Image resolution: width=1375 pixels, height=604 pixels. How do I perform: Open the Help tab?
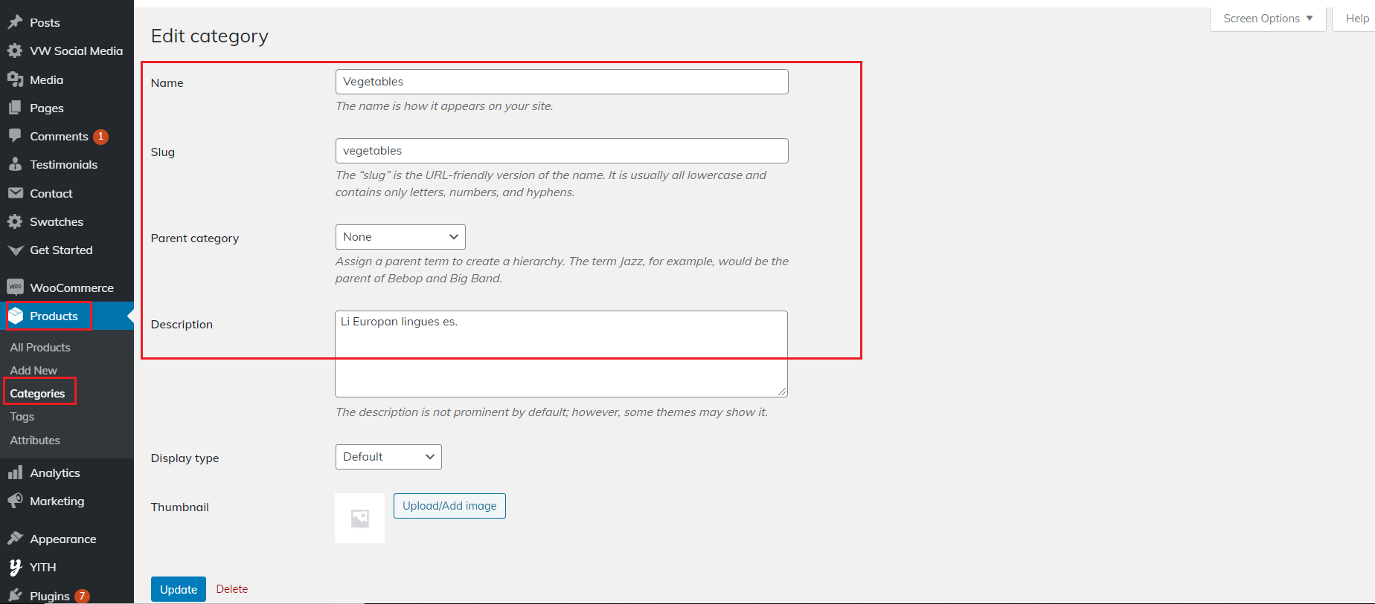pos(1357,19)
